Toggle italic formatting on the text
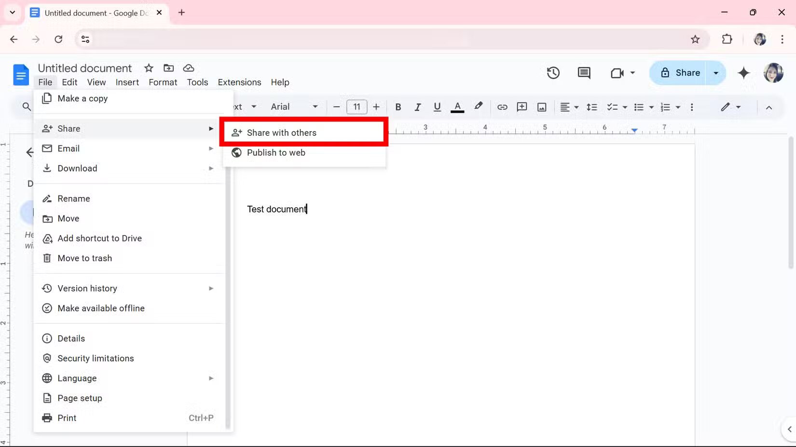The width and height of the screenshot is (796, 447). pyautogui.click(x=417, y=107)
